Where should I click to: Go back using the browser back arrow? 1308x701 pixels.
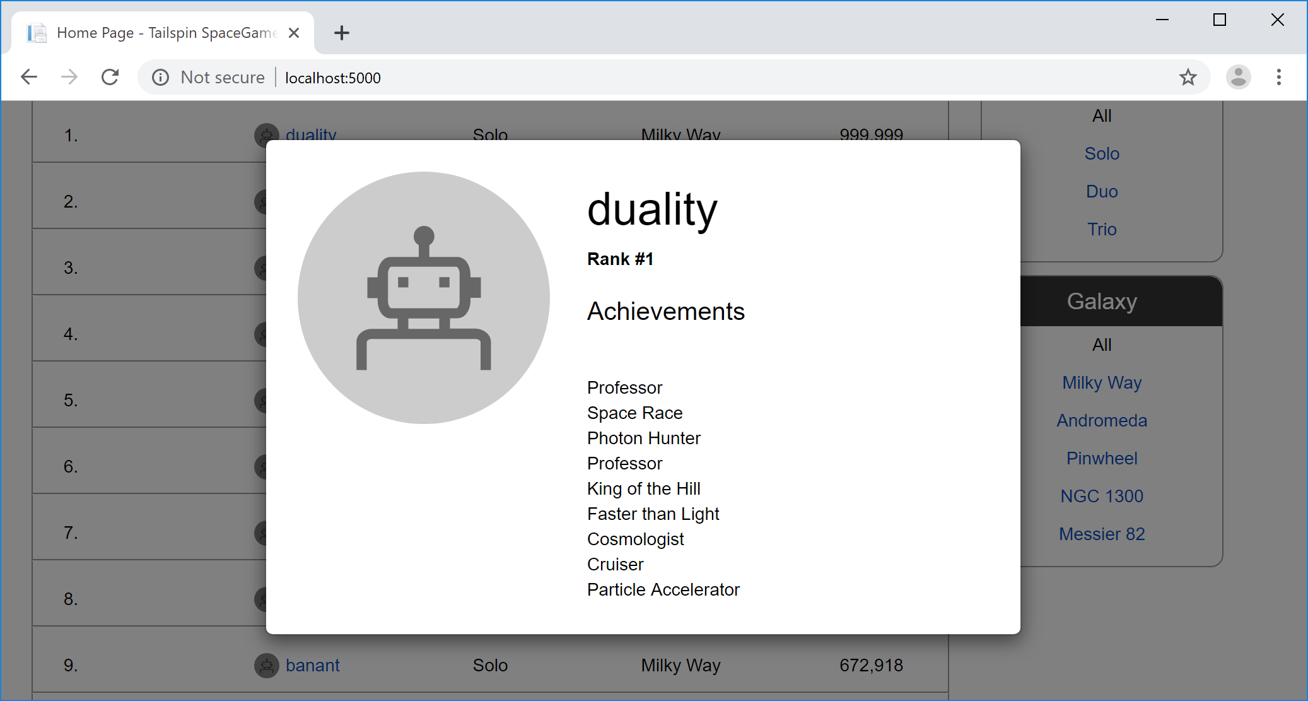click(x=29, y=77)
